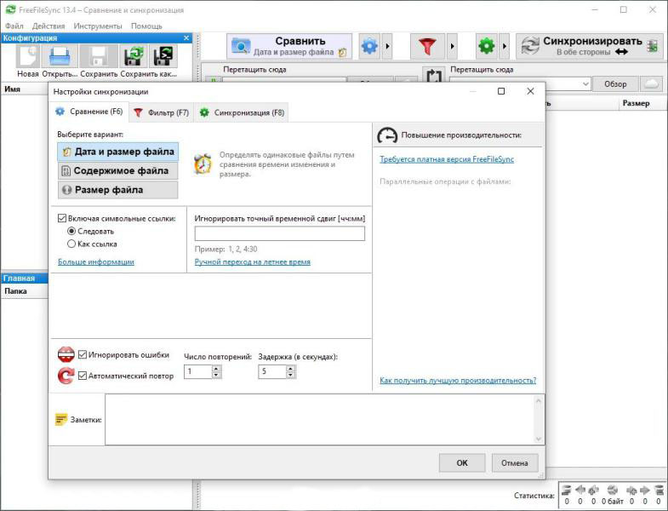Click the Число повторений number field
The image size is (668, 511).
pyautogui.click(x=198, y=371)
